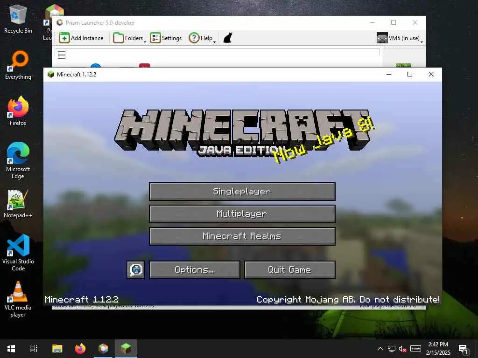
Task: Open the Options screen
Action: coord(195,270)
